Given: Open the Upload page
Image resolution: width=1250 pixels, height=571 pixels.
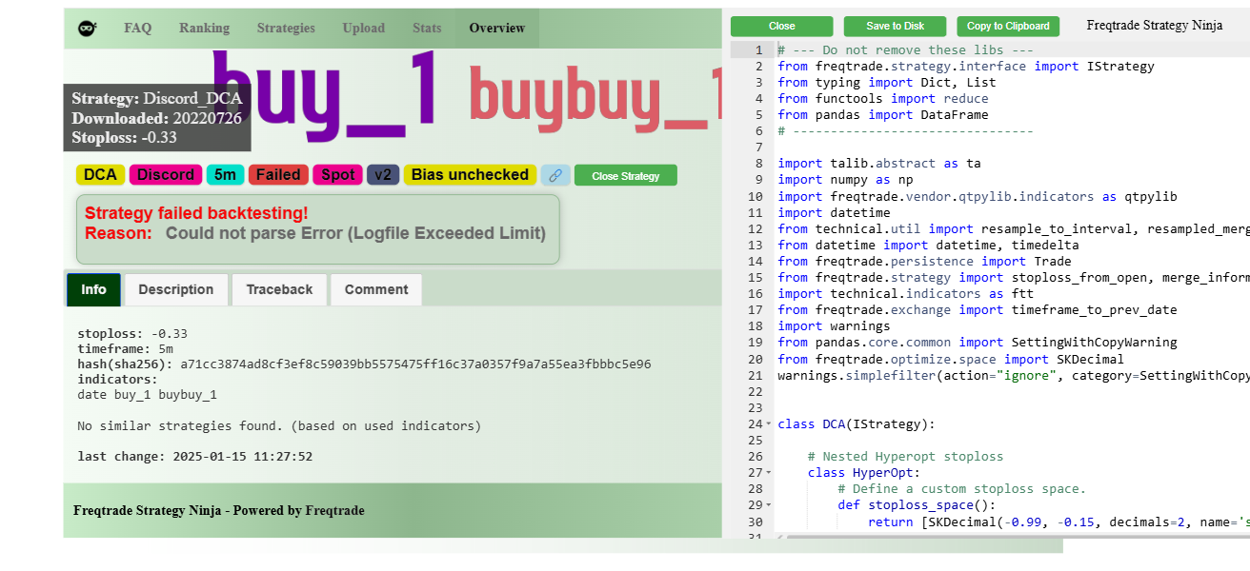Looking at the screenshot, I should pos(364,29).
